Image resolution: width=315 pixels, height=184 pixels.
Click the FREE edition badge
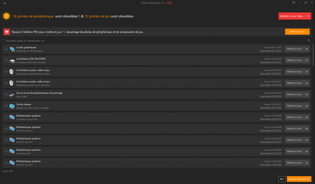click(x=169, y=3)
